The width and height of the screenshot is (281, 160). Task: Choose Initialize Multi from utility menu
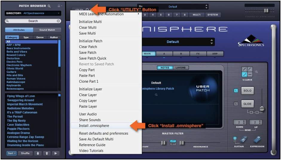tap(106, 22)
